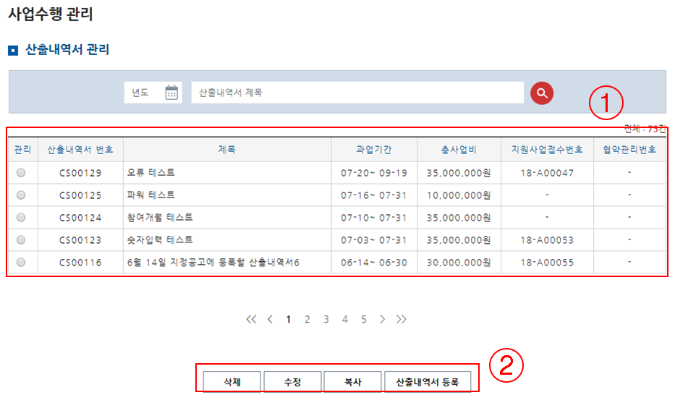Click the 제목 column header
The width and height of the screenshot is (675, 395).
227,150
